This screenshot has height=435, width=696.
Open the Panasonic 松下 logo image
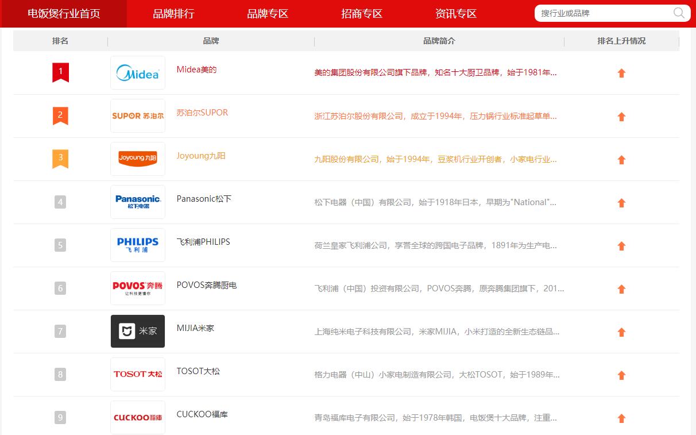[138, 202]
